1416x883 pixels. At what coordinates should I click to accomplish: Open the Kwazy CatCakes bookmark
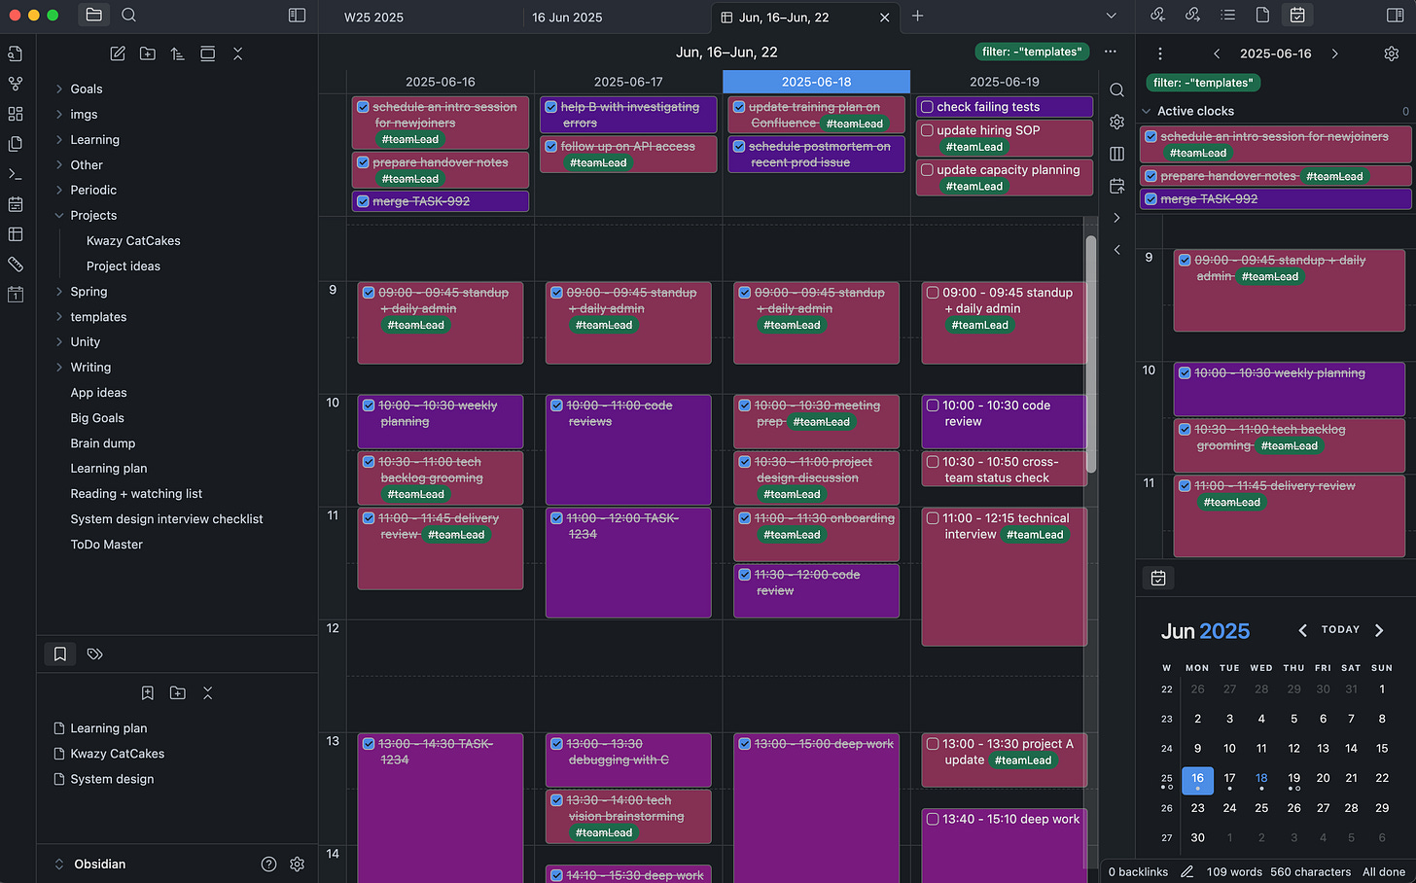[117, 754]
